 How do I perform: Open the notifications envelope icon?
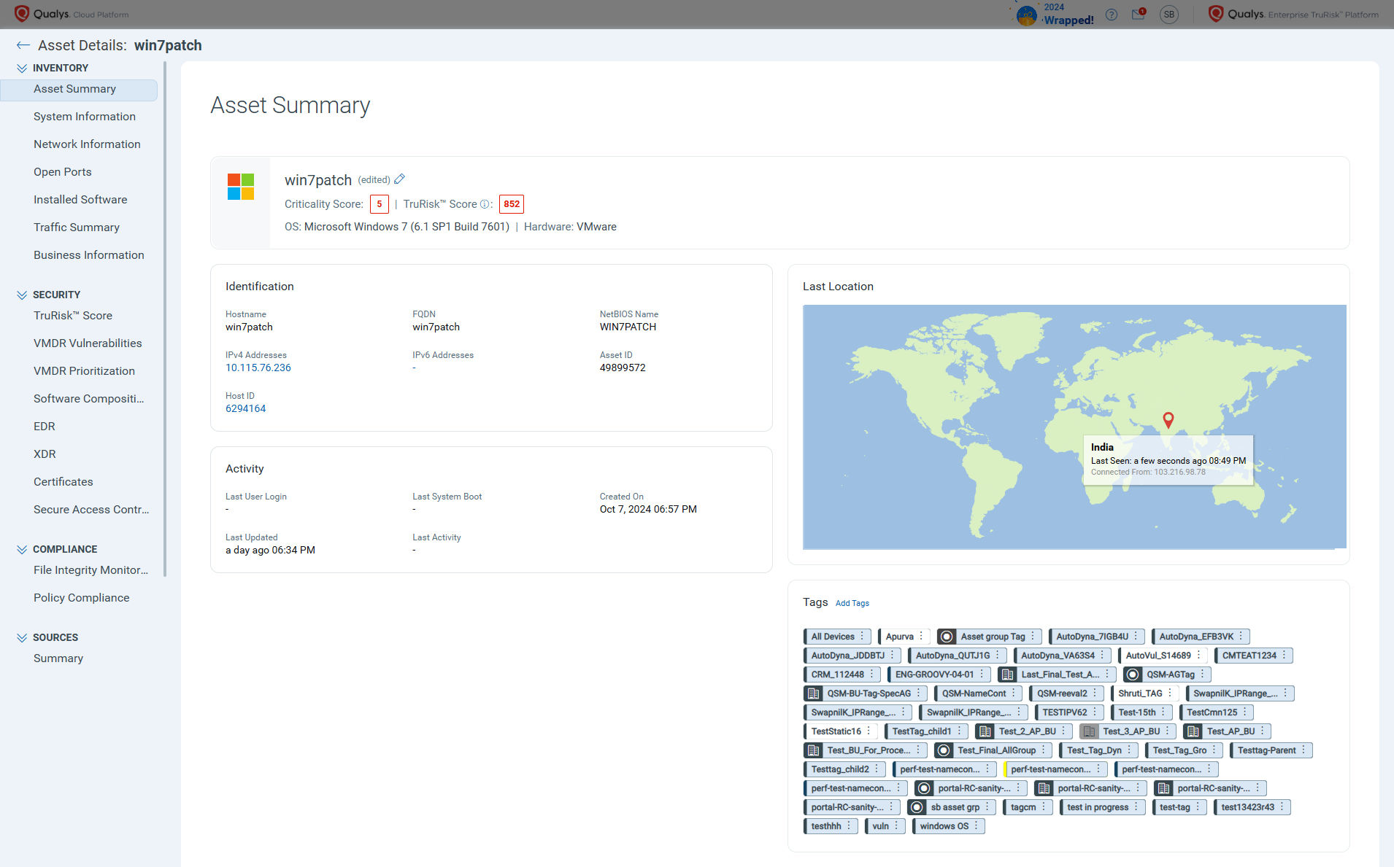[1138, 15]
